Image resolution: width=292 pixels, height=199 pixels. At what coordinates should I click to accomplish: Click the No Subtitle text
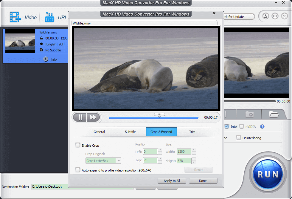(x=53, y=50)
